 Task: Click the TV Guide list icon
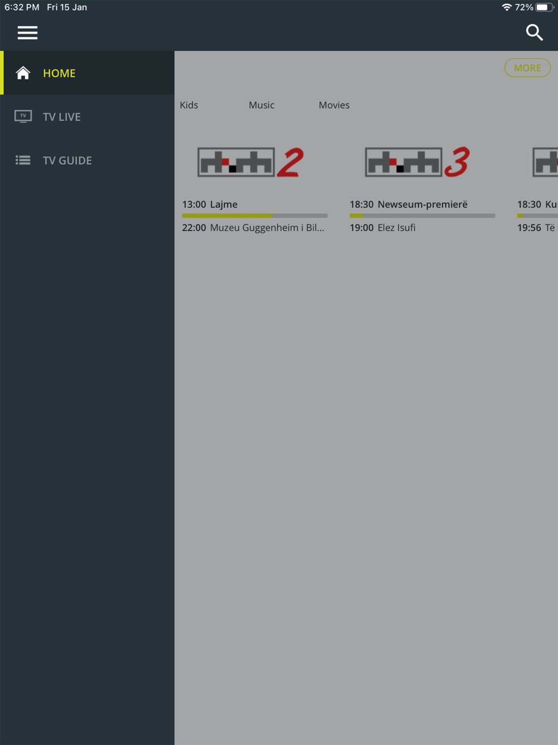tap(23, 160)
